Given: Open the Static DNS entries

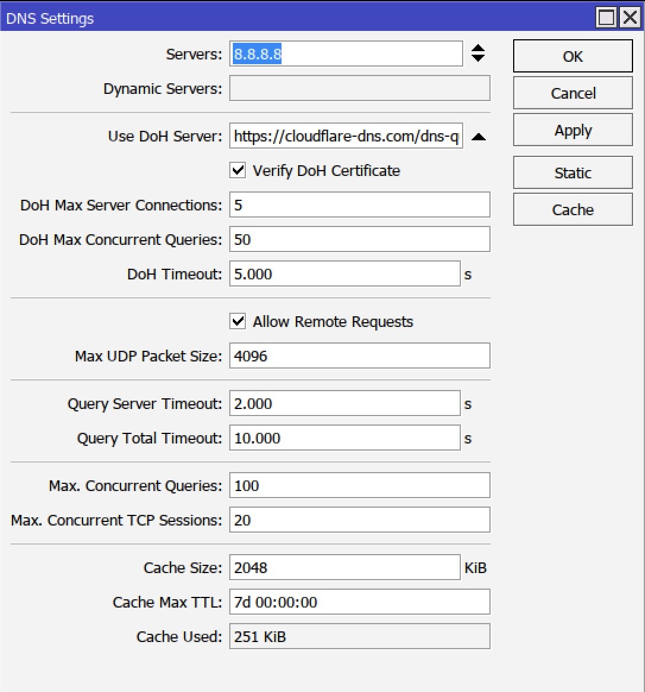Looking at the screenshot, I should click(572, 172).
